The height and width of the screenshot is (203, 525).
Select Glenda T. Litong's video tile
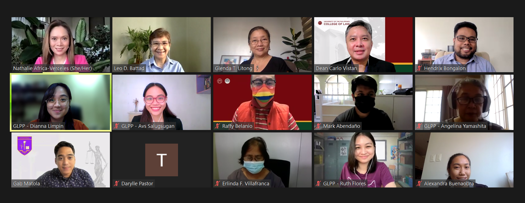(262, 45)
